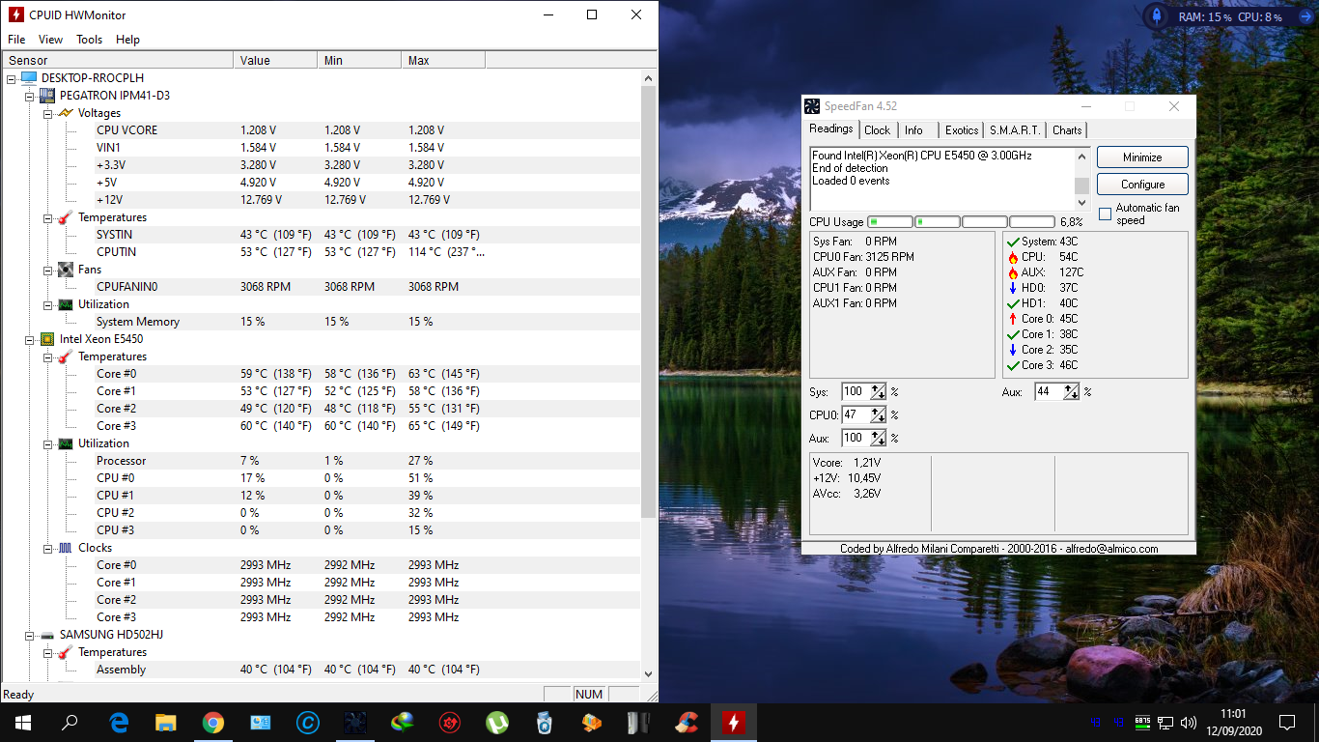Collapse Utilization under PEGATRON IPM41-D3
The image size is (1319, 742).
(x=48, y=304)
